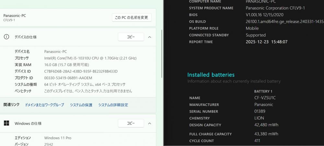This screenshot has width=324, height=146.
Task: Select device ID C7BF6D6B-28A2-43BD-935F-BE232F8B433D
Action: tap(81, 71)
